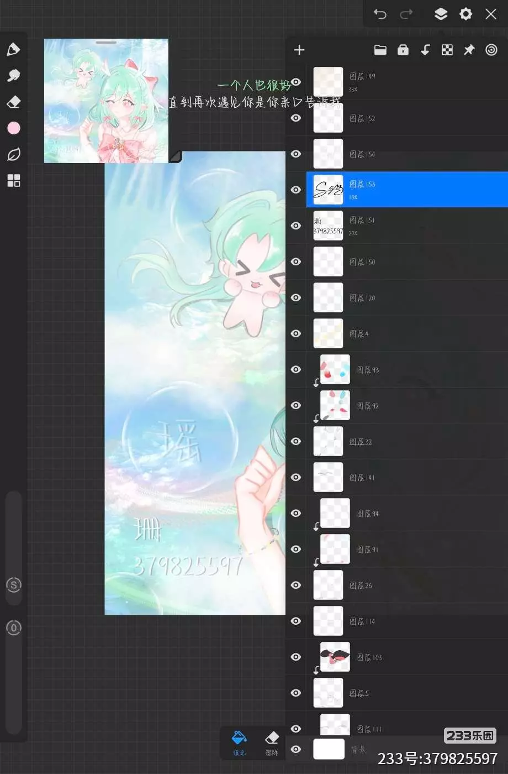The image size is (508, 774).
Task: Close the editor with X icon
Action: click(491, 14)
